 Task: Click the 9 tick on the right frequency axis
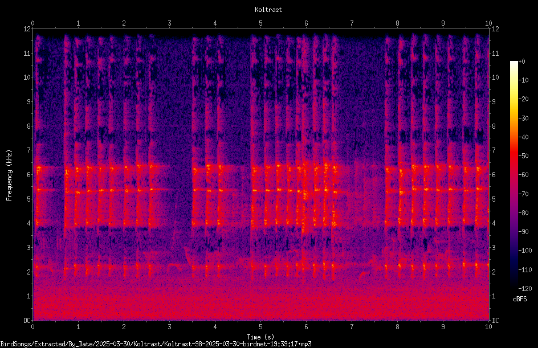coord(494,102)
